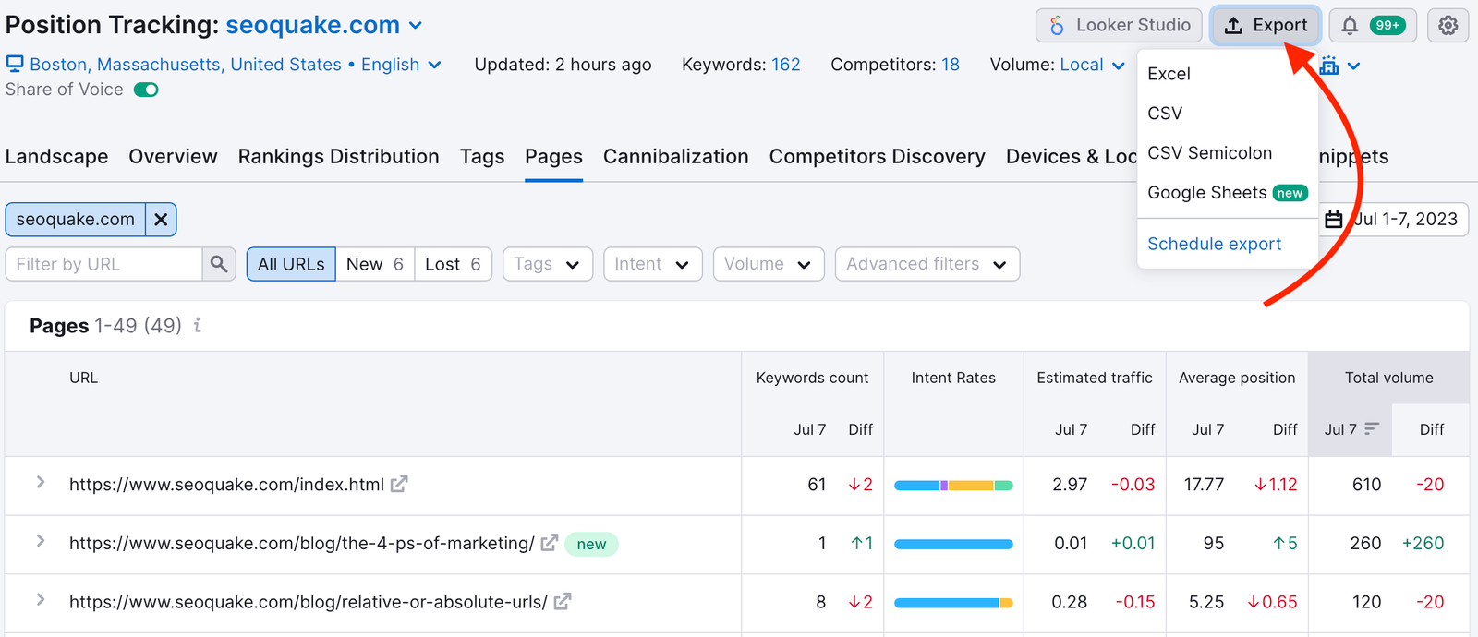
Task: Click the Average position column header
Action: (x=1237, y=378)
